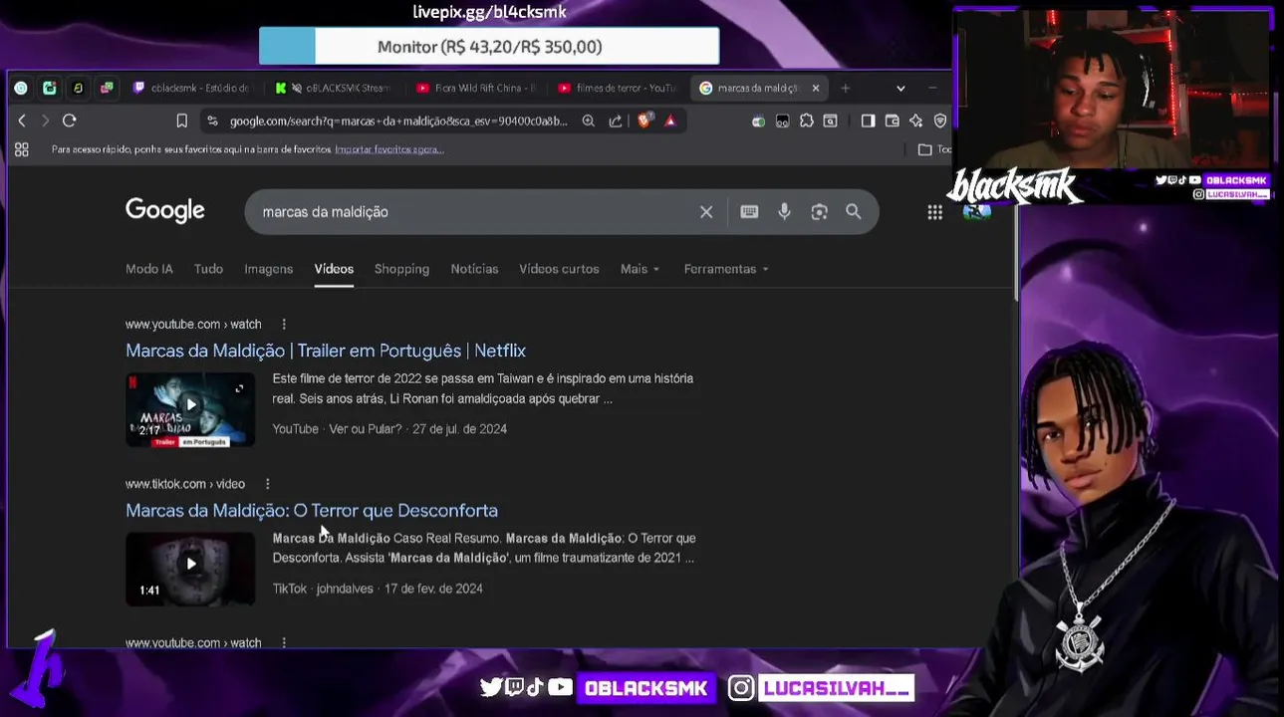Switch to oBLACKSMK Stream Kick tab
The height and width of the screenshot is (717, 1284).
click(334, 88)
